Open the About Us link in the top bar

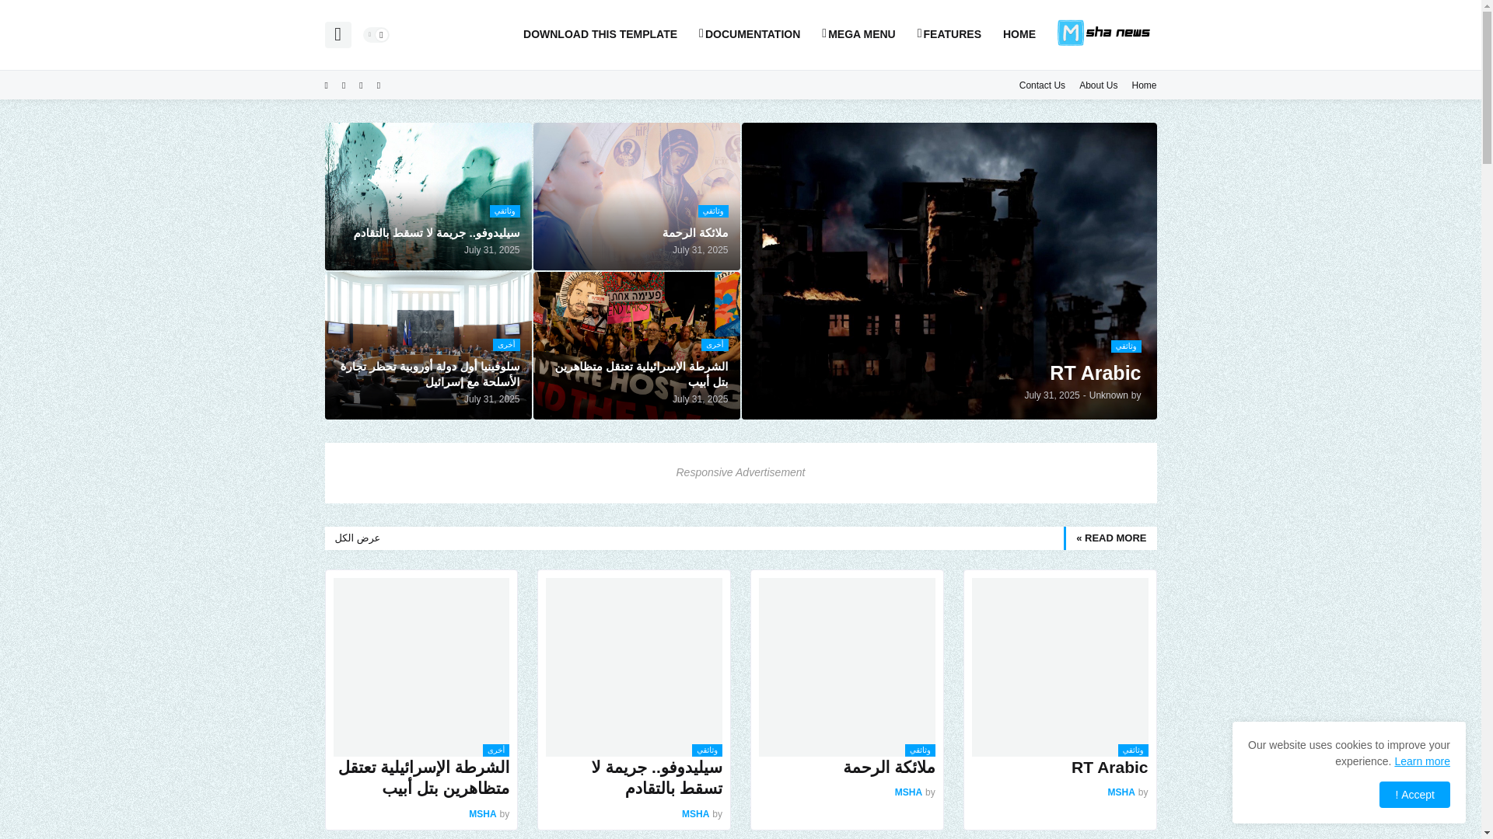click(1098, 85)
